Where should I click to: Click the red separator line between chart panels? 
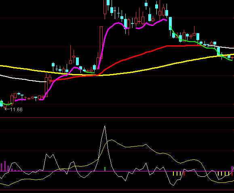[117, 118]
